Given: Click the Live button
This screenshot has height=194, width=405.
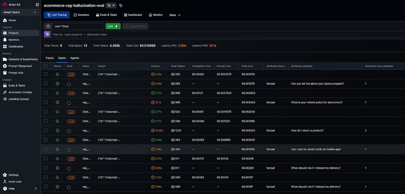Looking at the screenshot, I should tap(113, 26).
